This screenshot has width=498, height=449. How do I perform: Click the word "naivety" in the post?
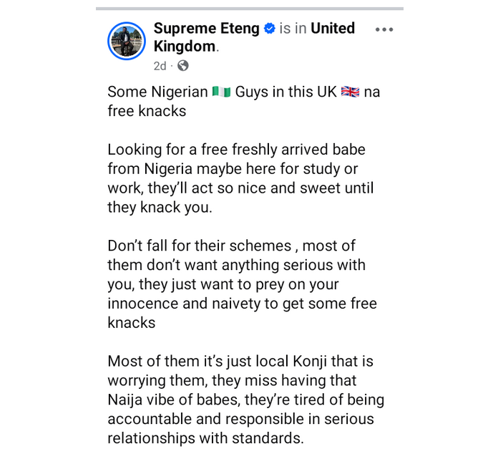click(x=248, y=304)
